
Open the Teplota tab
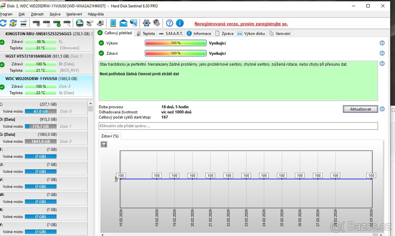(x=145, y=34)
